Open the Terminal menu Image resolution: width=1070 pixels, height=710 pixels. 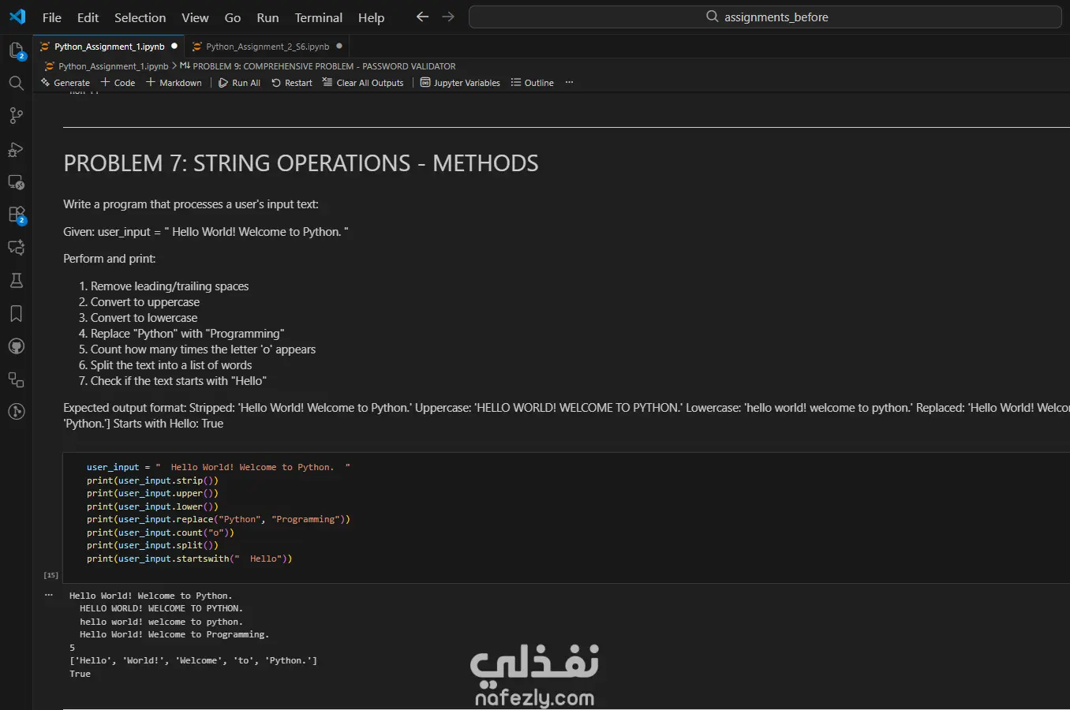(318, 17)
